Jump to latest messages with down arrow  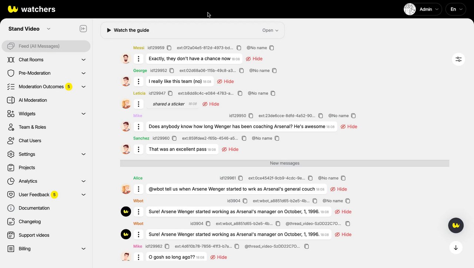456,248
